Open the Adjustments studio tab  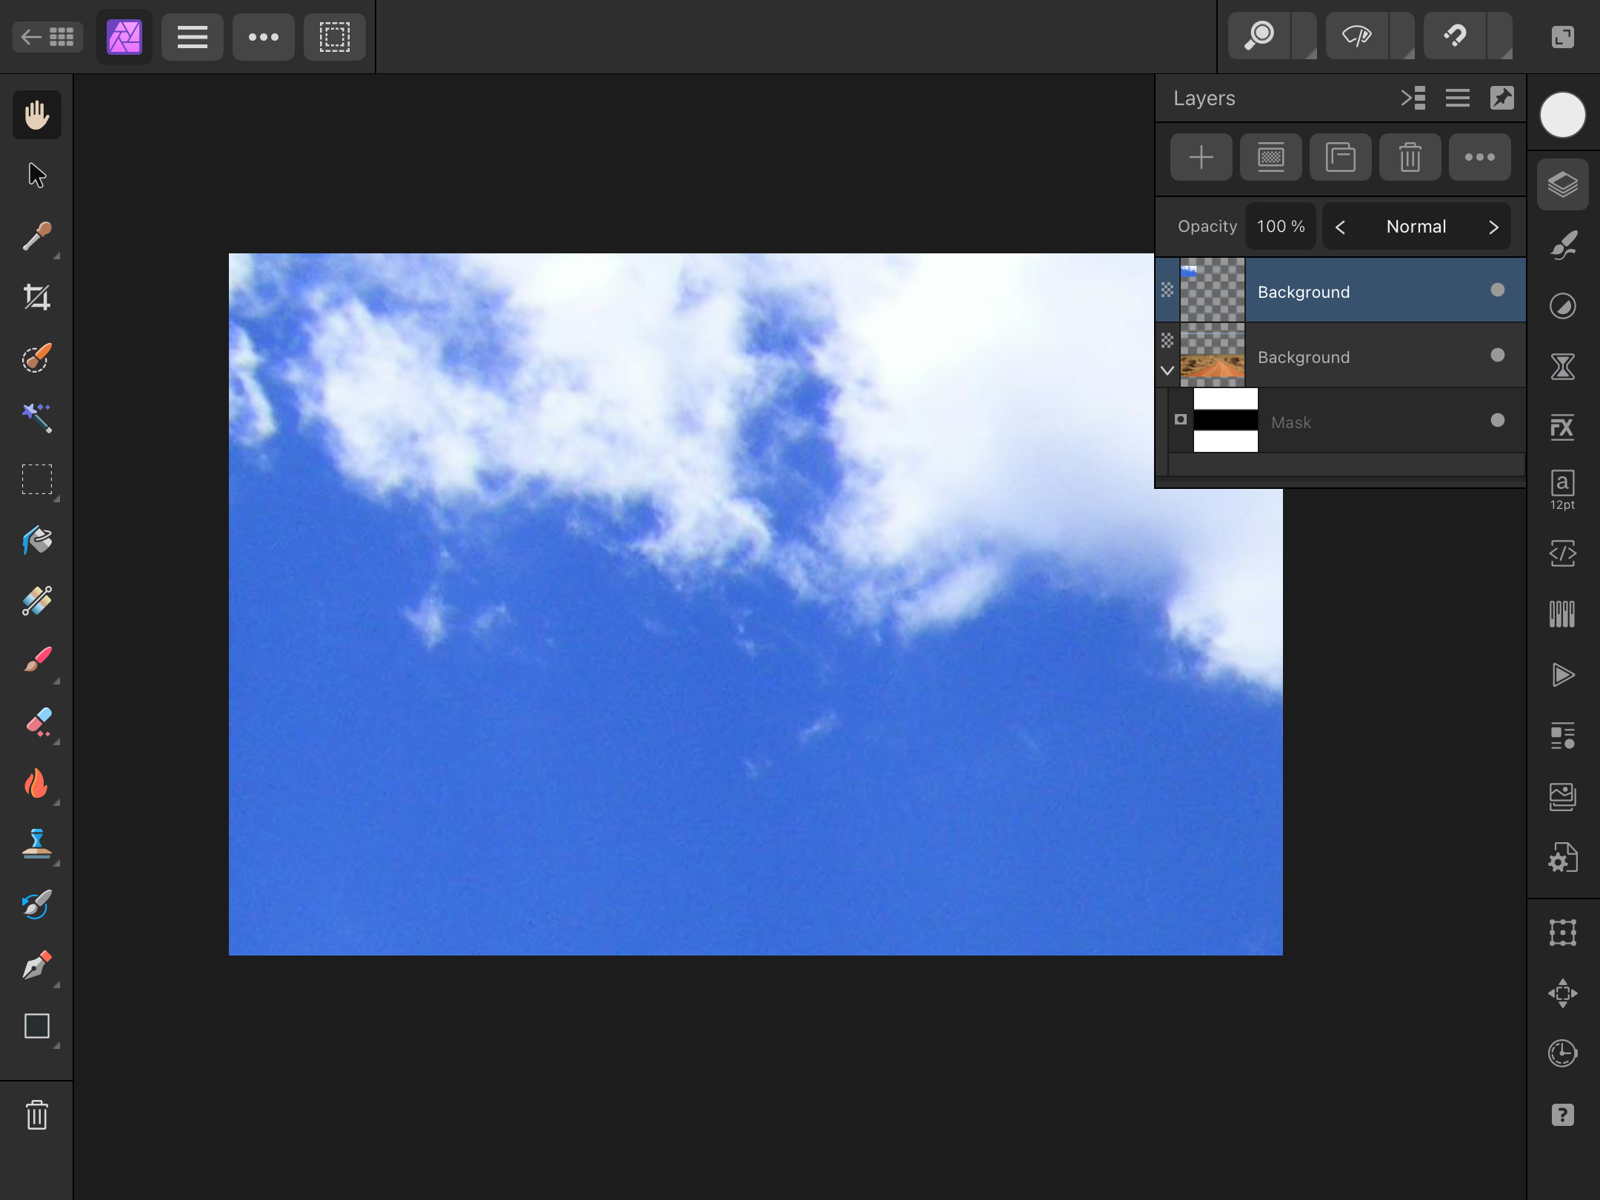[x=1563, y=306]
